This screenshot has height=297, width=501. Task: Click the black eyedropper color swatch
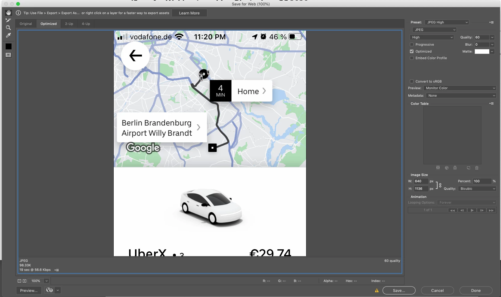[x=8, y=46]
